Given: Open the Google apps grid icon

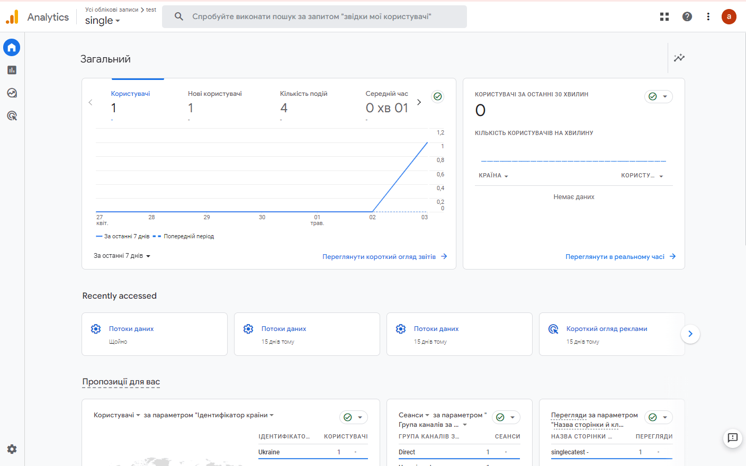Looking at the screenshot, I should click(664, 17).
